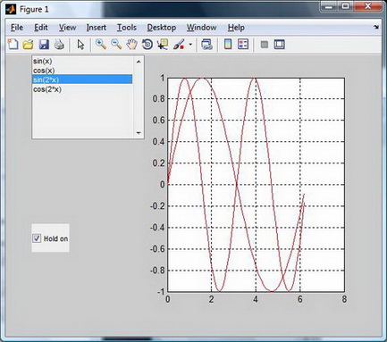Image resolution: width=387 pixels, height=342 pixels.
Task: Open the Tools menu
Action: (127, 28)
